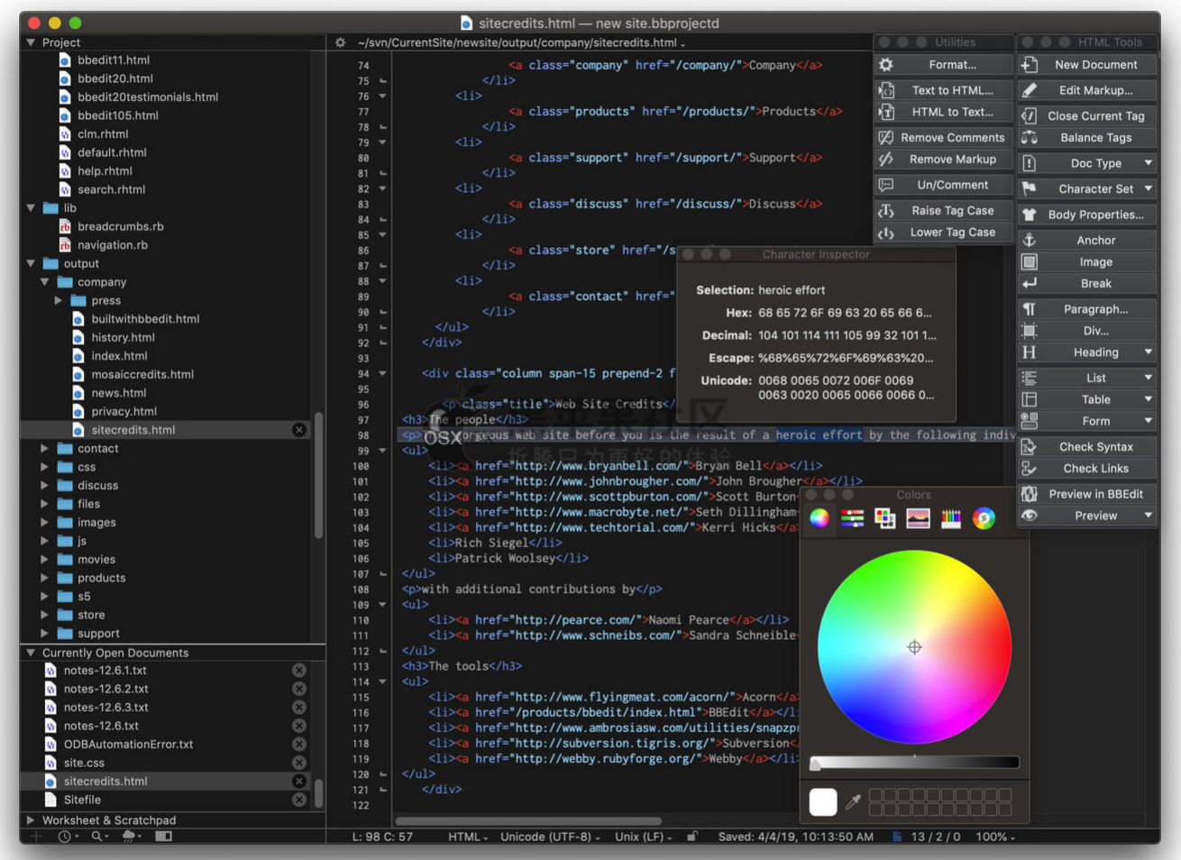Close notes-12.6.1.txt open document

[299, 671]
